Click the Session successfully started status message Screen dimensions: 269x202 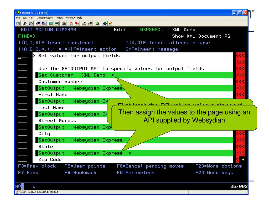pos(39,192)
